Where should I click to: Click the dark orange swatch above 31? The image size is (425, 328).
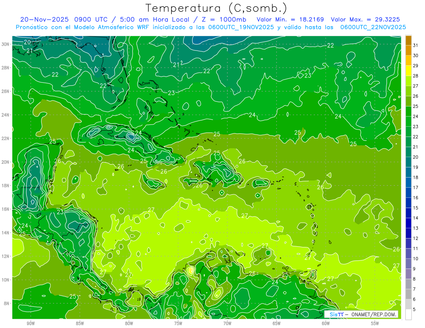[408, 41]
